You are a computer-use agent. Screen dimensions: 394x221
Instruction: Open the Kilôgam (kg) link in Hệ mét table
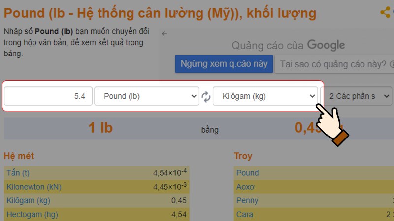(x=29, y=200)
